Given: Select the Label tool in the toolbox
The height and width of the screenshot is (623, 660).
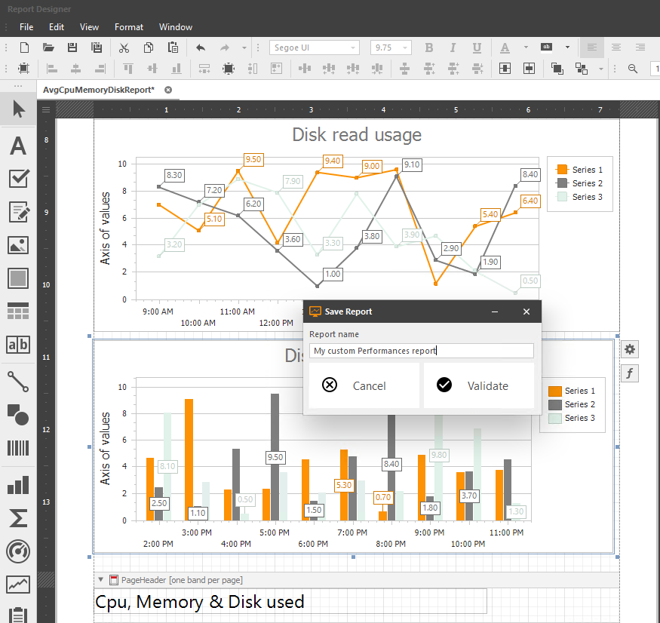Looking at the screenshot, I should 17,146.
